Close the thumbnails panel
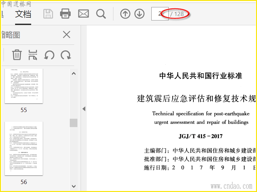 pyautogui.click(x=66, y=35)
